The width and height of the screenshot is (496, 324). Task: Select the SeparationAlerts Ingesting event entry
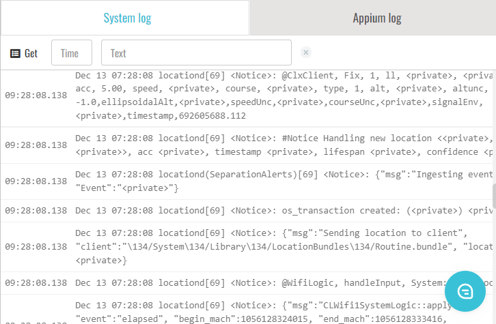pos(248,181)
